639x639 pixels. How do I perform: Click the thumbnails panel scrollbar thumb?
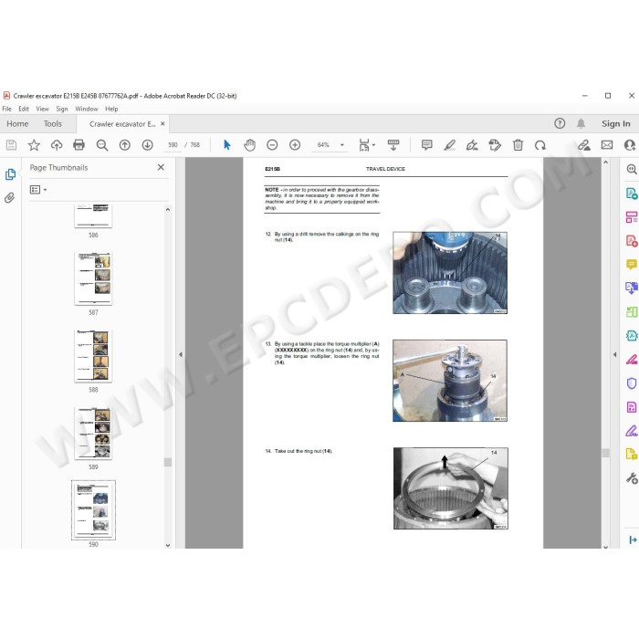(167, 462)
